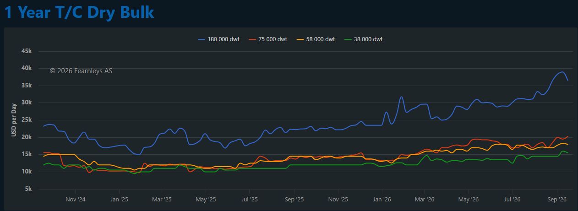Screen dimensions: 578x211
Task: Click the red legend line marker
Action: click(253, 39)
